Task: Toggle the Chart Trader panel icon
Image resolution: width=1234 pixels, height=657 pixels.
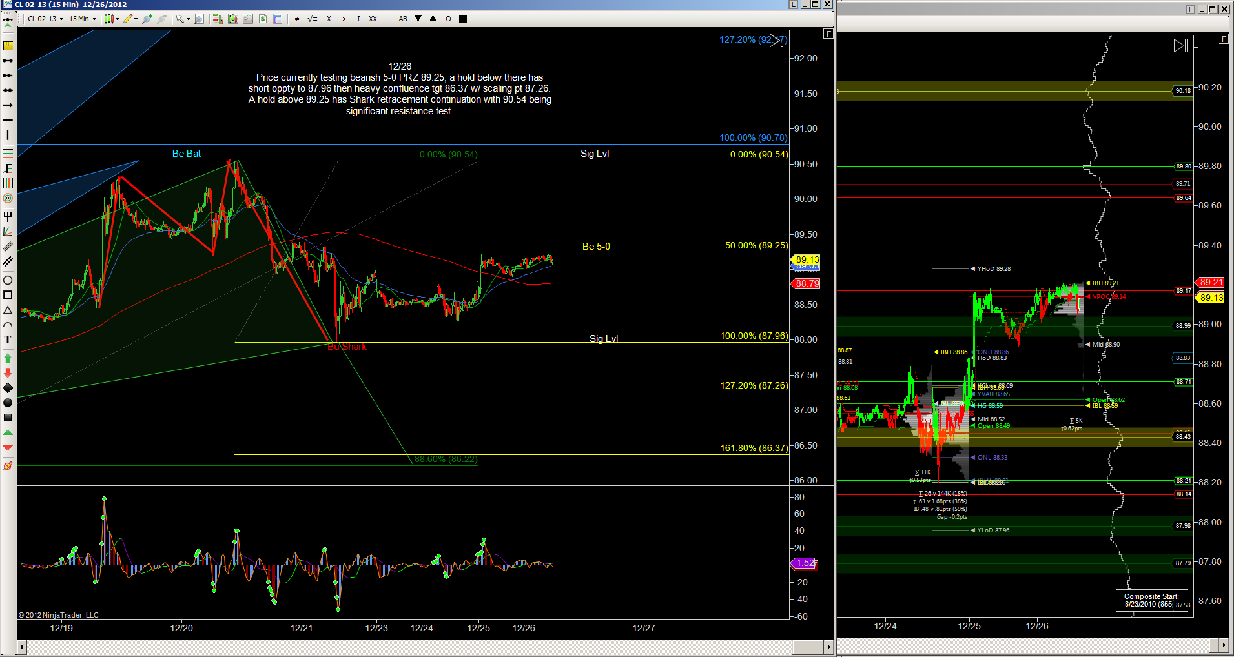Action: pos(218,19)
